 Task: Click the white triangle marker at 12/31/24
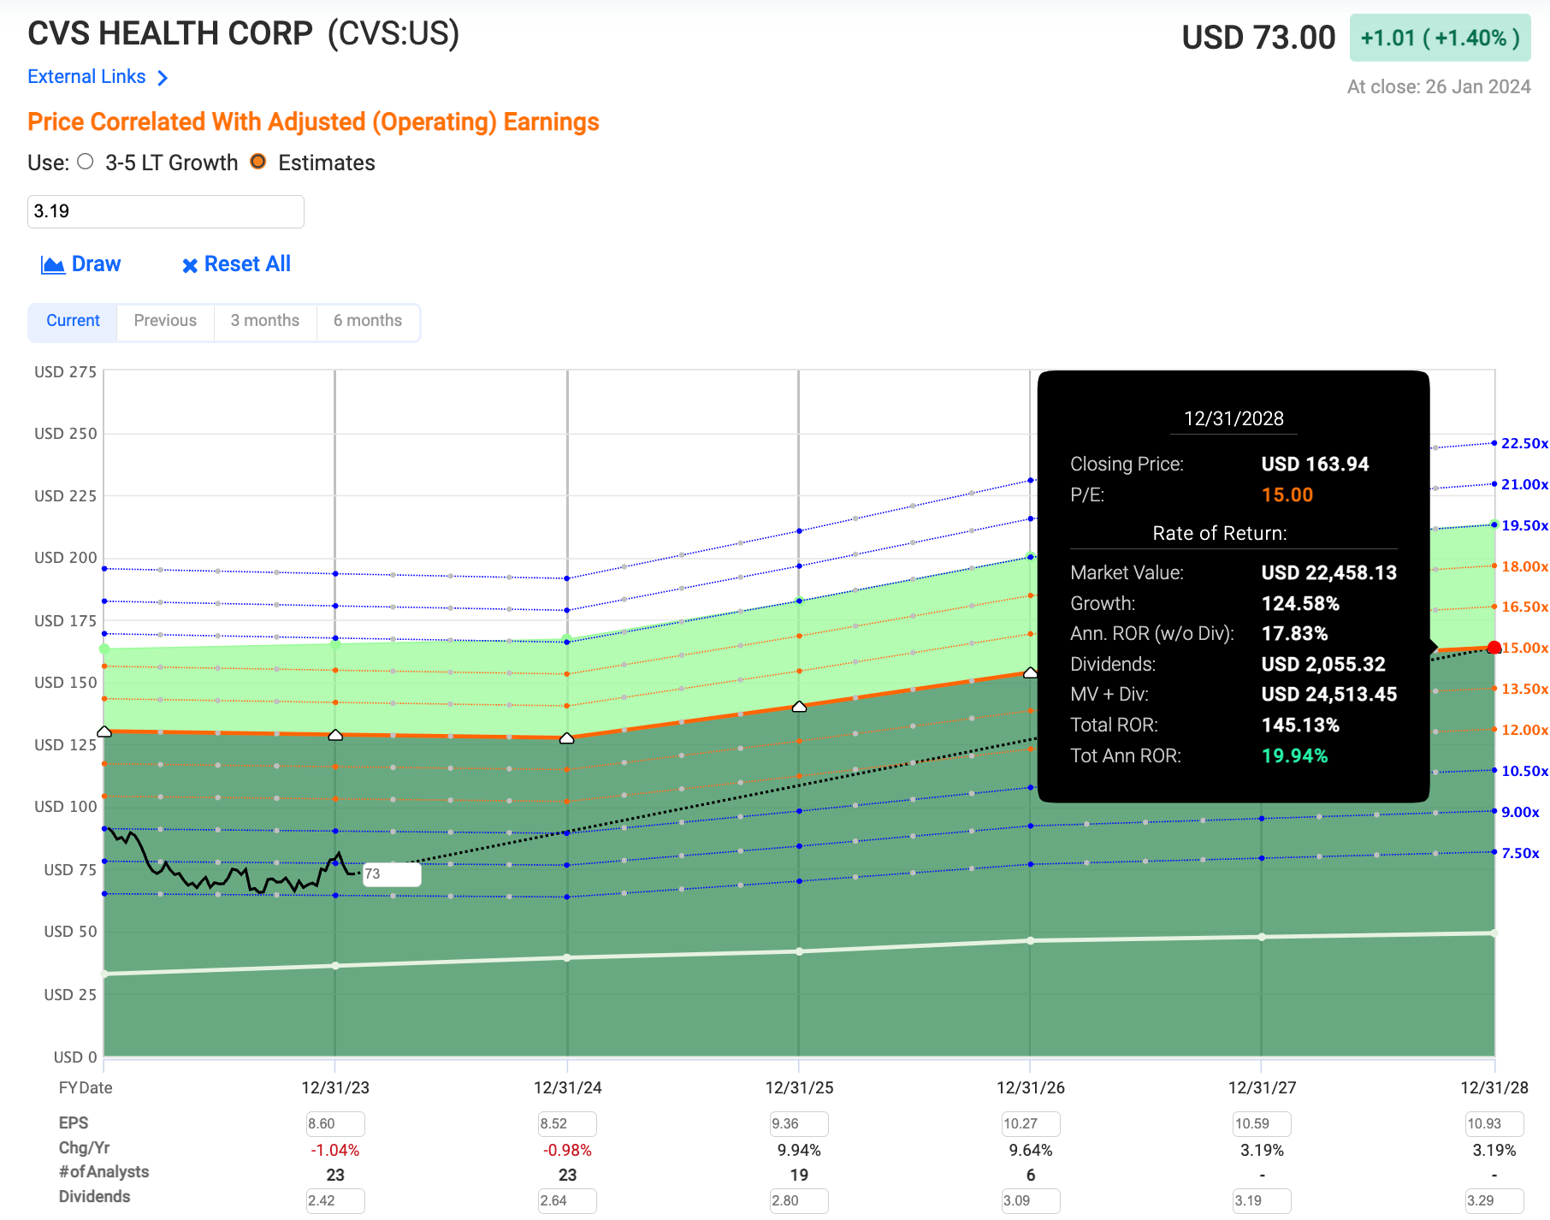tap(567, 737)
